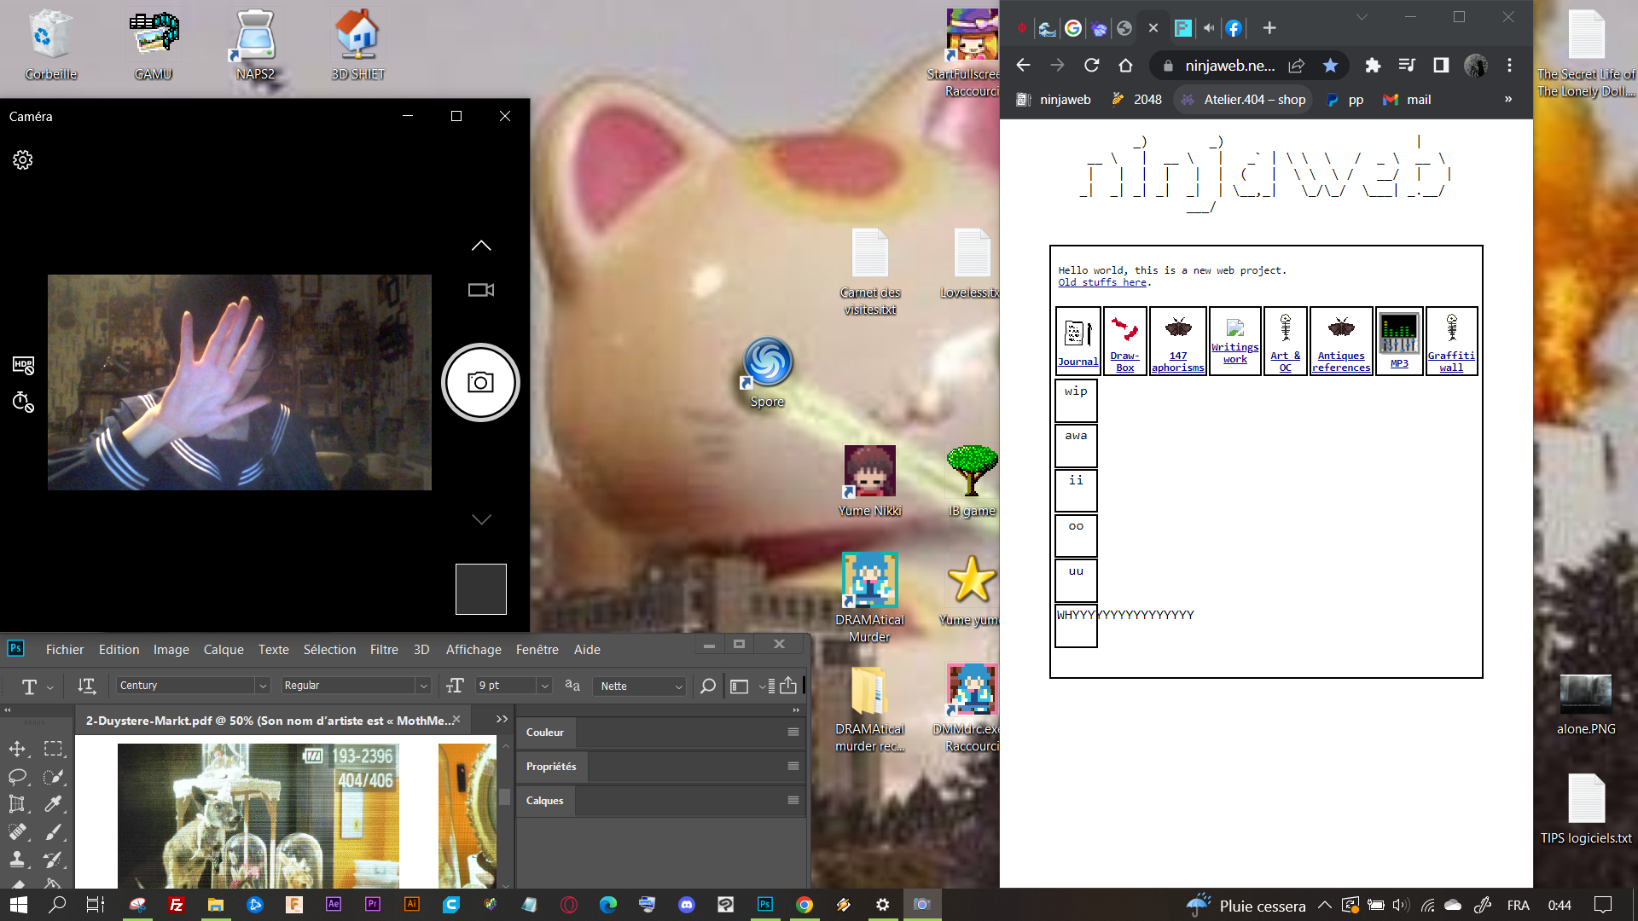
Task: Open anti-aliasing Nette dropdown
Action: coord(639,686)
